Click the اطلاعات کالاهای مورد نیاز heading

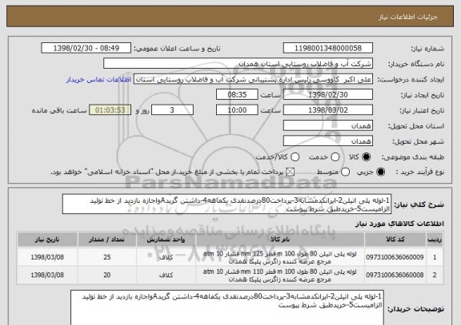399,224
